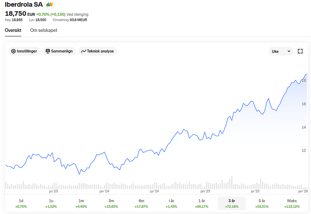Expand the Uke interval dropdown

(281, 51)
